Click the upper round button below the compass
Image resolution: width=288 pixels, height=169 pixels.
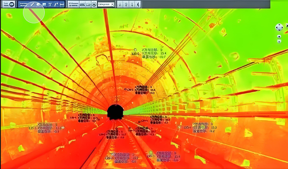[x=279, y=36]
